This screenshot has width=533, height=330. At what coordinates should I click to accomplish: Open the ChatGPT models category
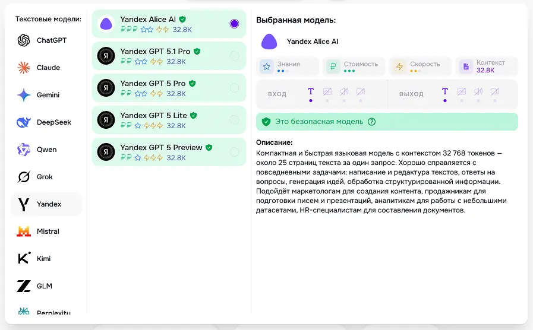tap(46, 40)
